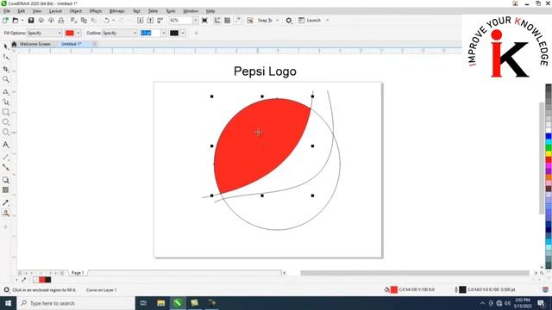
Task: Select the Ellipse tool
Action: click(x=6, y=122)
